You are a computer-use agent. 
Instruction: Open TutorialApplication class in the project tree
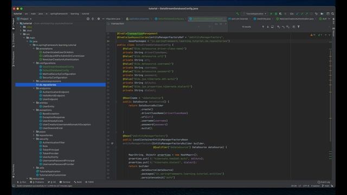point(48,171)
